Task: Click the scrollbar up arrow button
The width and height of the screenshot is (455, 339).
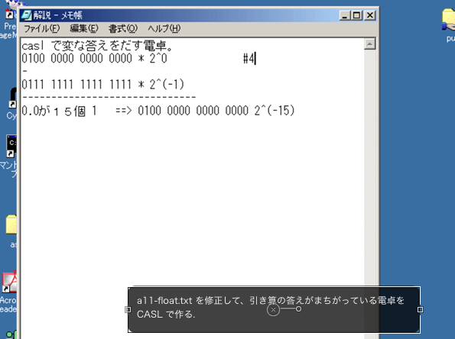Action: 369,44
